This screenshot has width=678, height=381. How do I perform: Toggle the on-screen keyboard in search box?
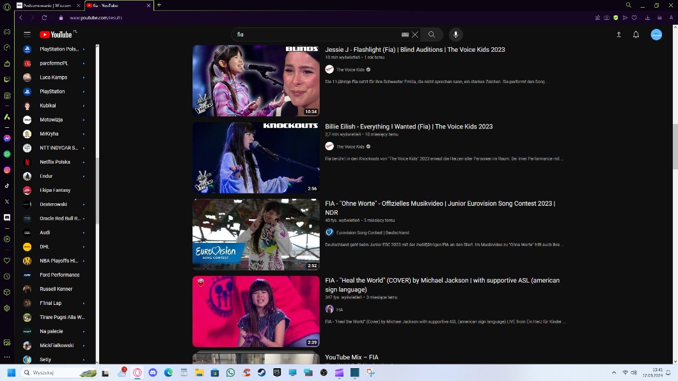tap(405, 35)
